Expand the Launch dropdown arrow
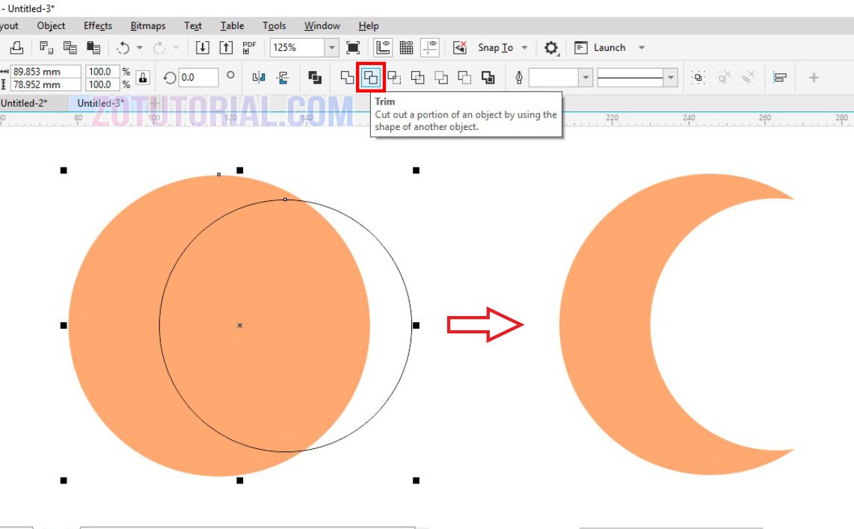 (x=642, y=48)
